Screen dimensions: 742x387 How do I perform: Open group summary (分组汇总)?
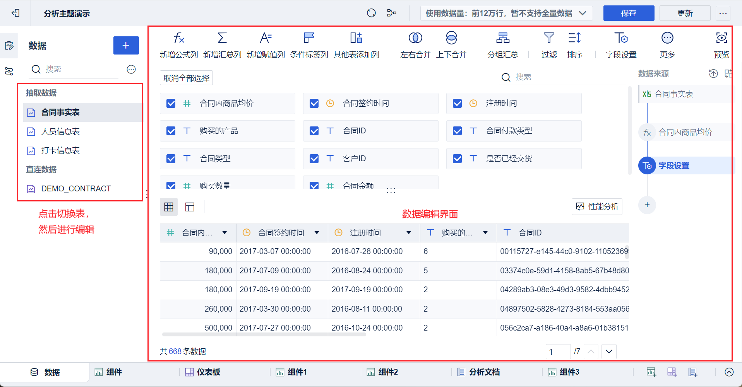(503, 45)
